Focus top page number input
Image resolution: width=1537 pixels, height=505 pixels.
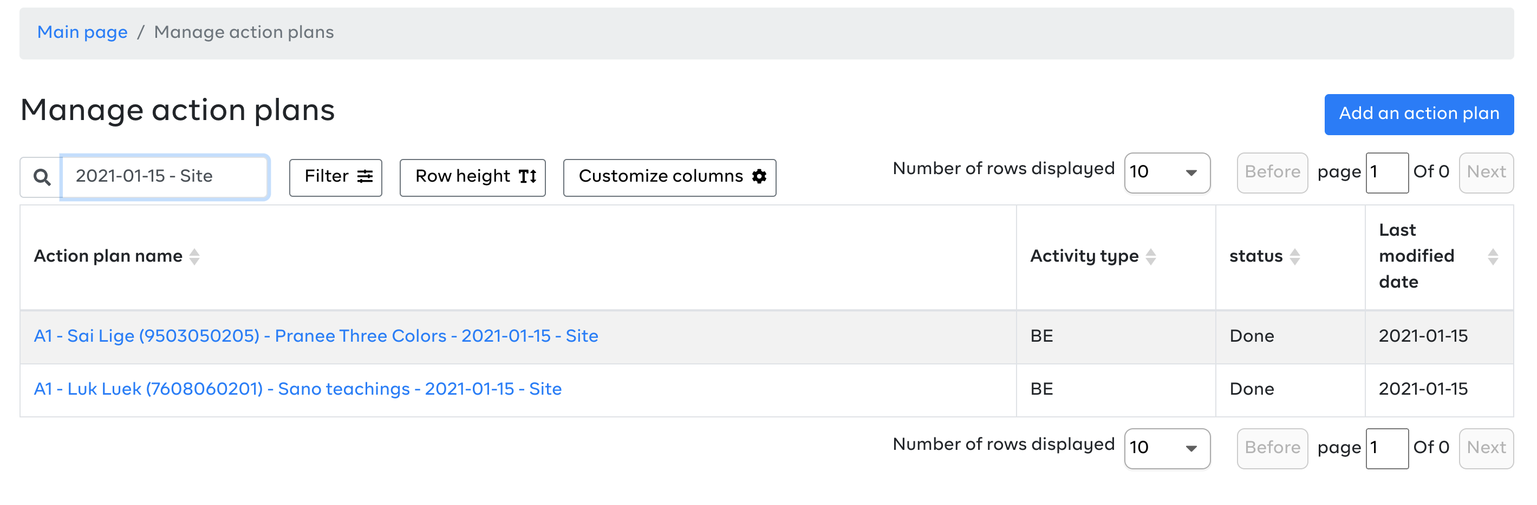(x=1387, y=172)
